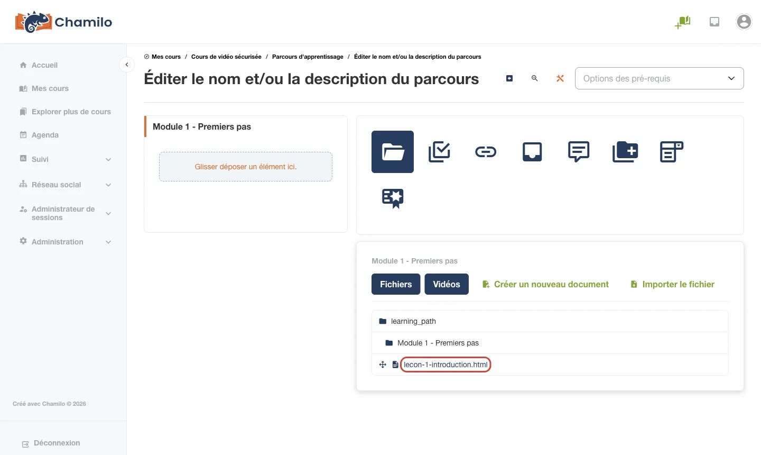Click Créer un nouveau document
761x455 pixels.
click(545, 284)
